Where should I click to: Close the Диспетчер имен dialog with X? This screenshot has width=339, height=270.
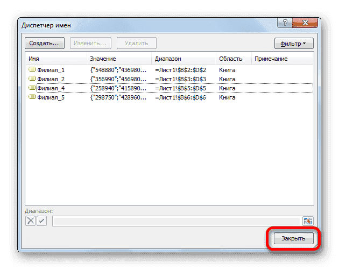[x=305, y=23]
